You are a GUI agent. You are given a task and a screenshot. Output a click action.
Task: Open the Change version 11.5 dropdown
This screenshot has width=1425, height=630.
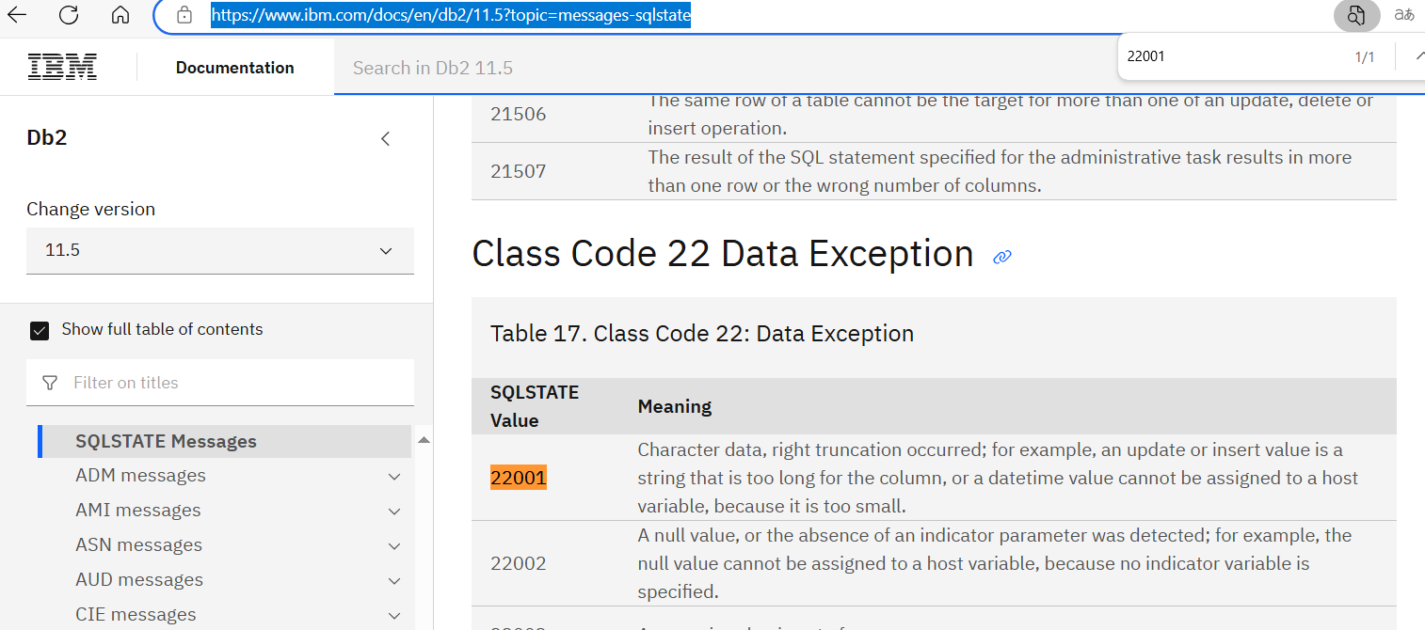(220, 251)
